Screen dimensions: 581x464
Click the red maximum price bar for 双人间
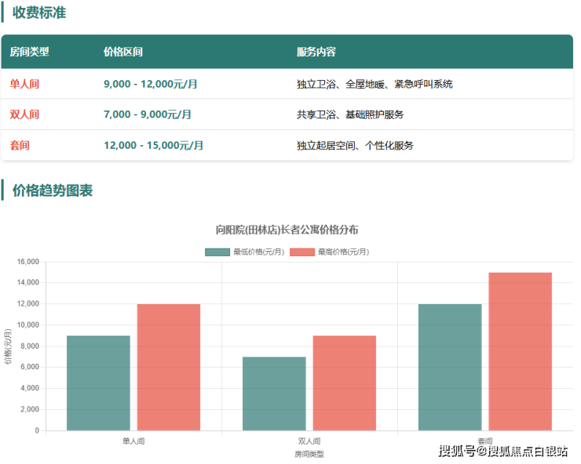click(x=344, y=382)
